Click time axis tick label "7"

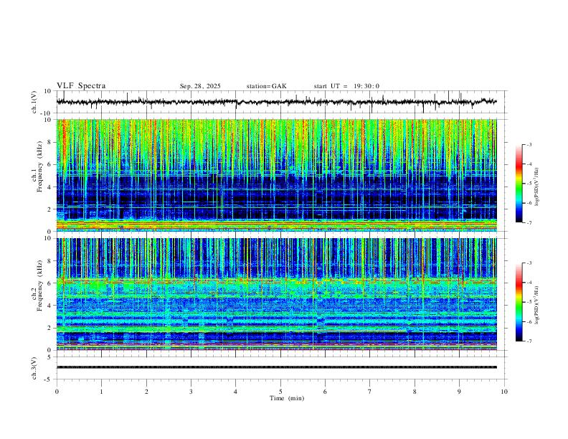coord(370,392)
